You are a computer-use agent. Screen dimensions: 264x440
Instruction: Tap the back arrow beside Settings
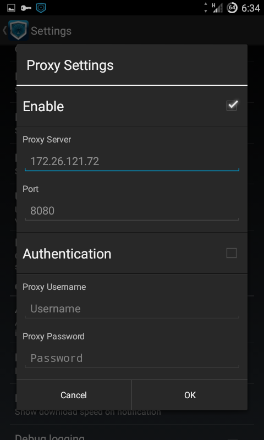tap(4, 30)
